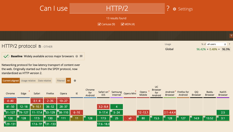Click the HTTP/2 protocol feature title
Screen dimensions: 233x132
pos(19,46)
